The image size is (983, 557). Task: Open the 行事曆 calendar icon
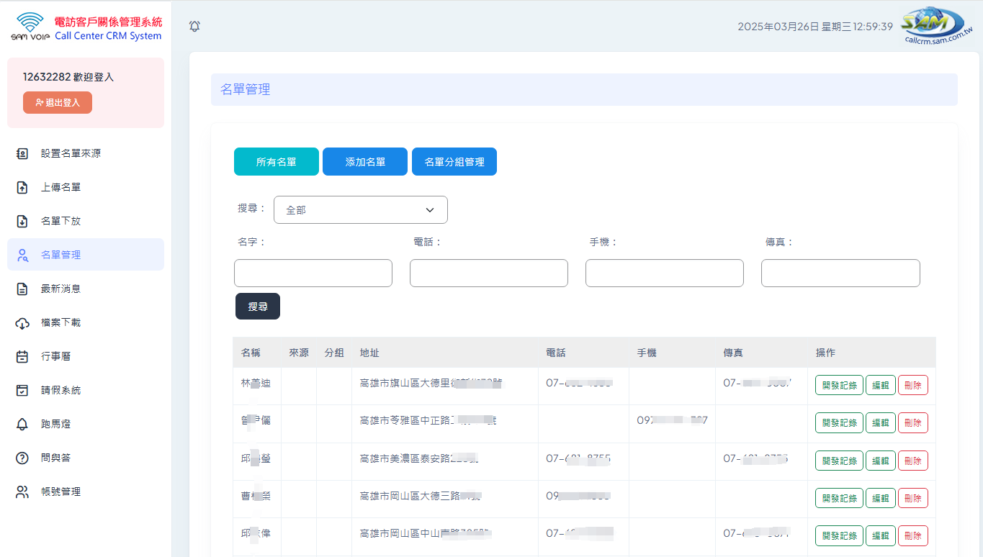pos(22,356)
